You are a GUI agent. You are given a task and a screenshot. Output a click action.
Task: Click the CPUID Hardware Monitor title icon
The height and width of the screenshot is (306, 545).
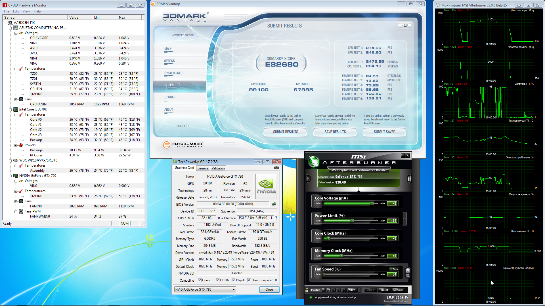5,5
